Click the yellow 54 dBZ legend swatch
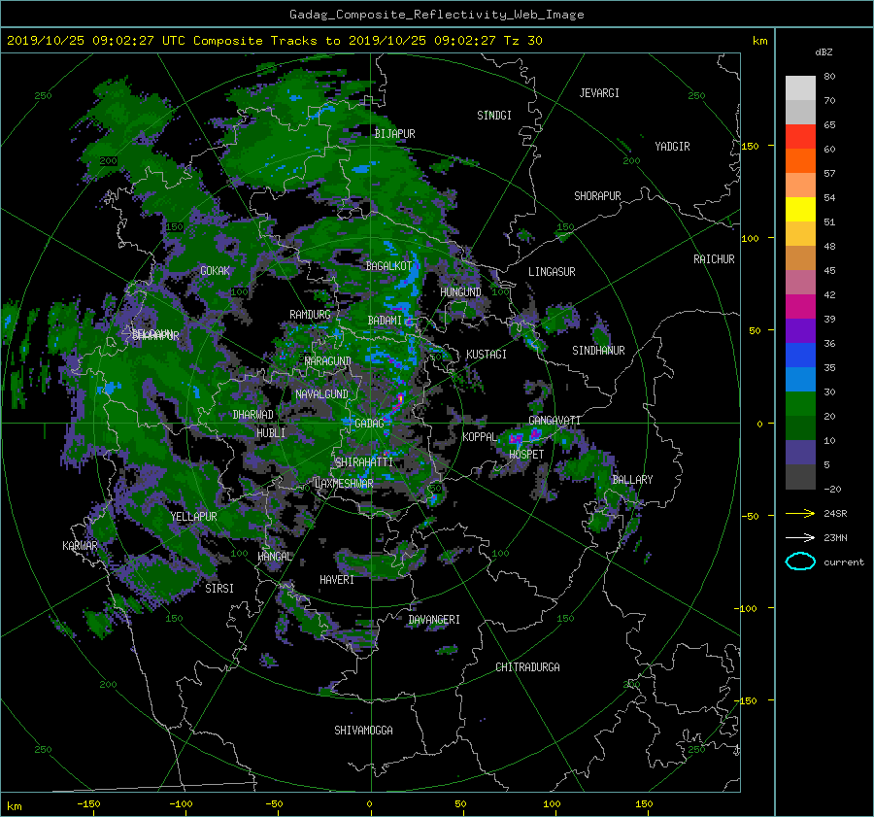The image size is (874, 817). click(800, 209)
